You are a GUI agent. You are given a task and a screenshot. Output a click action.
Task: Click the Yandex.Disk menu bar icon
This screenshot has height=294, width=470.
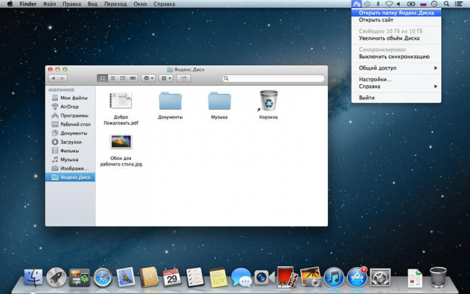[x=356, y=4]
